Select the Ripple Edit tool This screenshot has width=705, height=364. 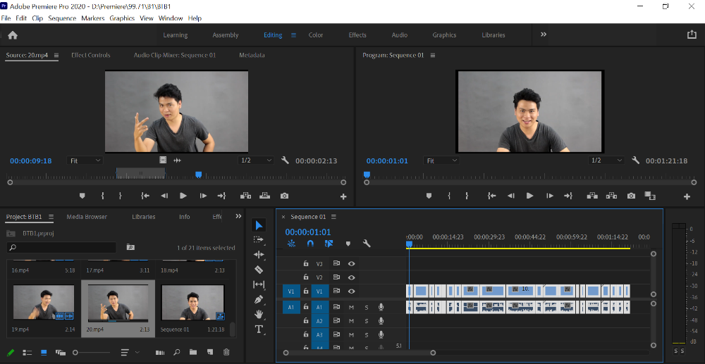pos(259,254)
